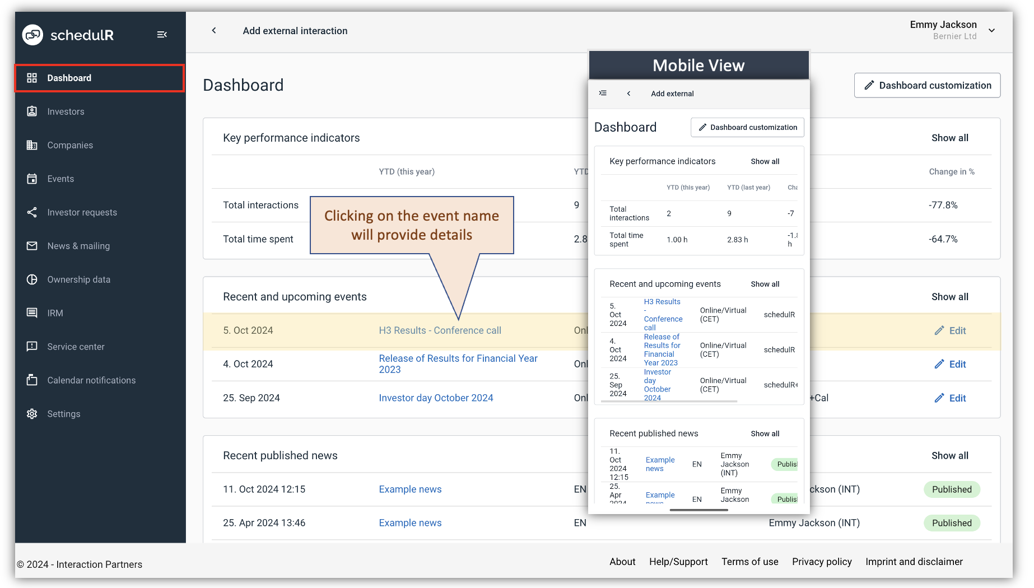Navigate to Dashboard in the sidebar
Screen dimensions: 1034x588
(69, 78)
